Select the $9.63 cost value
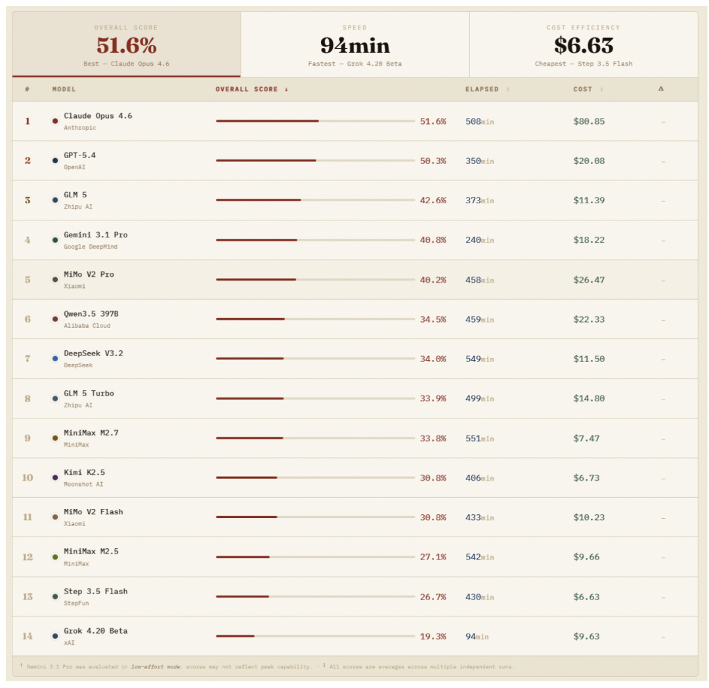Viewport: 709px width, 688px height. point(586,636)
